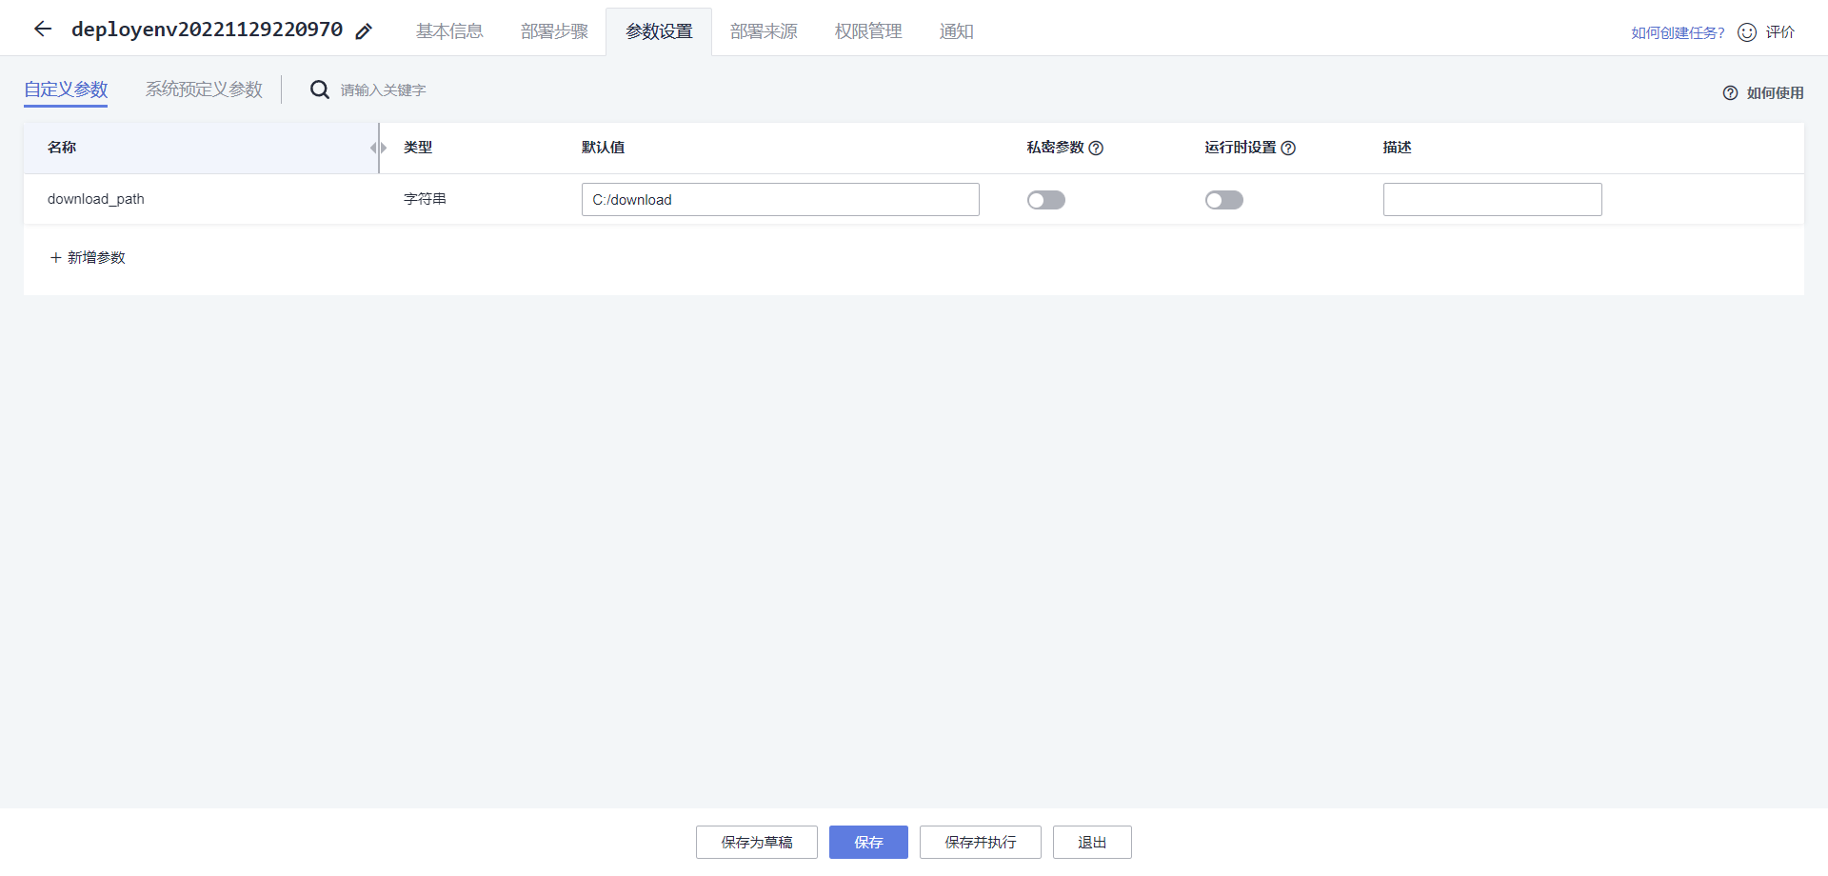Click the search magnifier icon
1828x876 pixels.
tap(319, 90)
